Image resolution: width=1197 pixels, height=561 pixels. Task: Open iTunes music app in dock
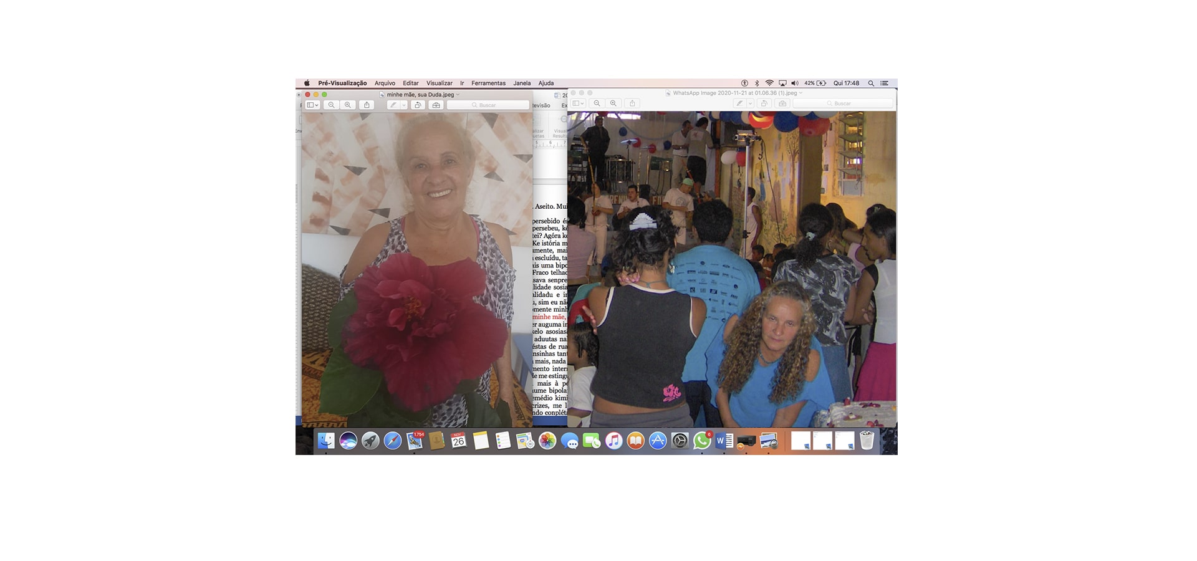pos(613,441)
